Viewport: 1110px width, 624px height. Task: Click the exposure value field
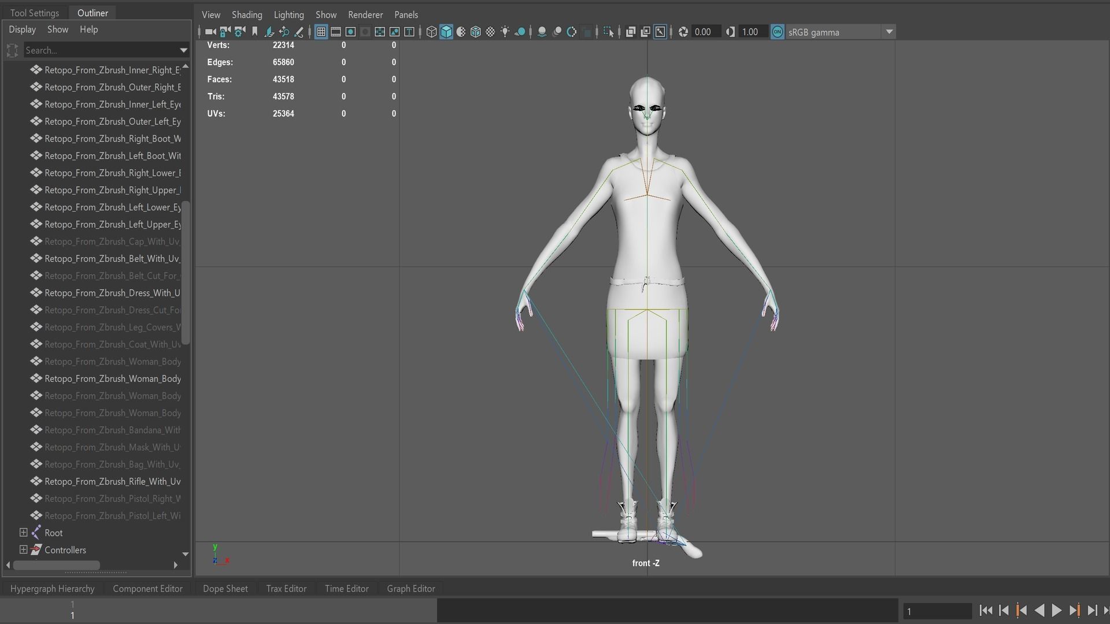703,32
